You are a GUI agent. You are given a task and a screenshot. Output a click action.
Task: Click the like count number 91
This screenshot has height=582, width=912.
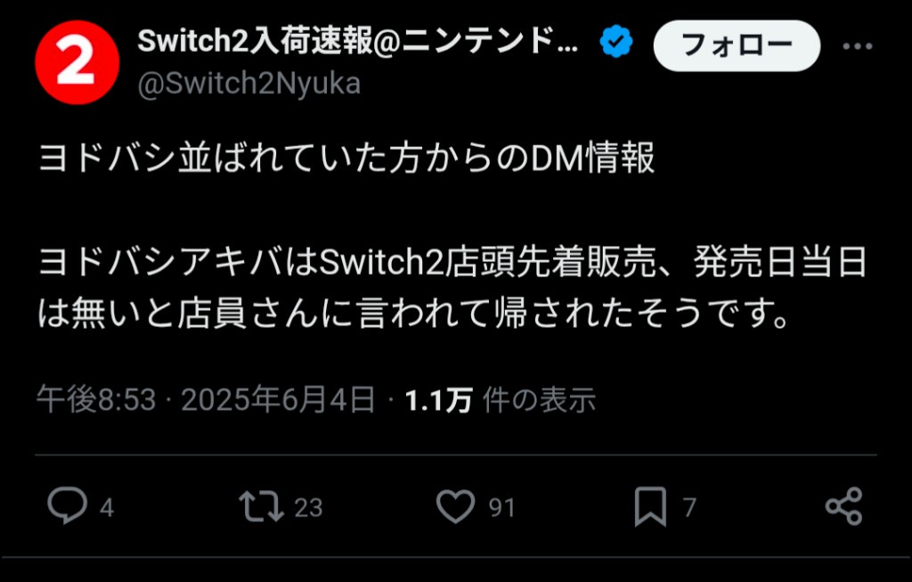pyautogui.click(x=501, y=508)
